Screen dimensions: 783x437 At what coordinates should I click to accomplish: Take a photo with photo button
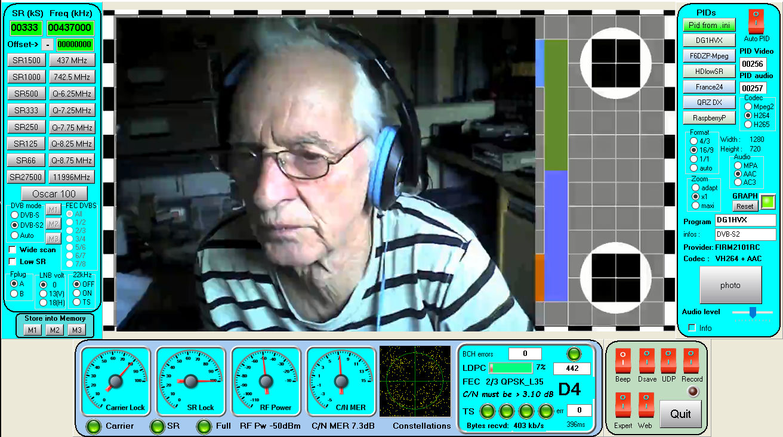coord(730,285)
